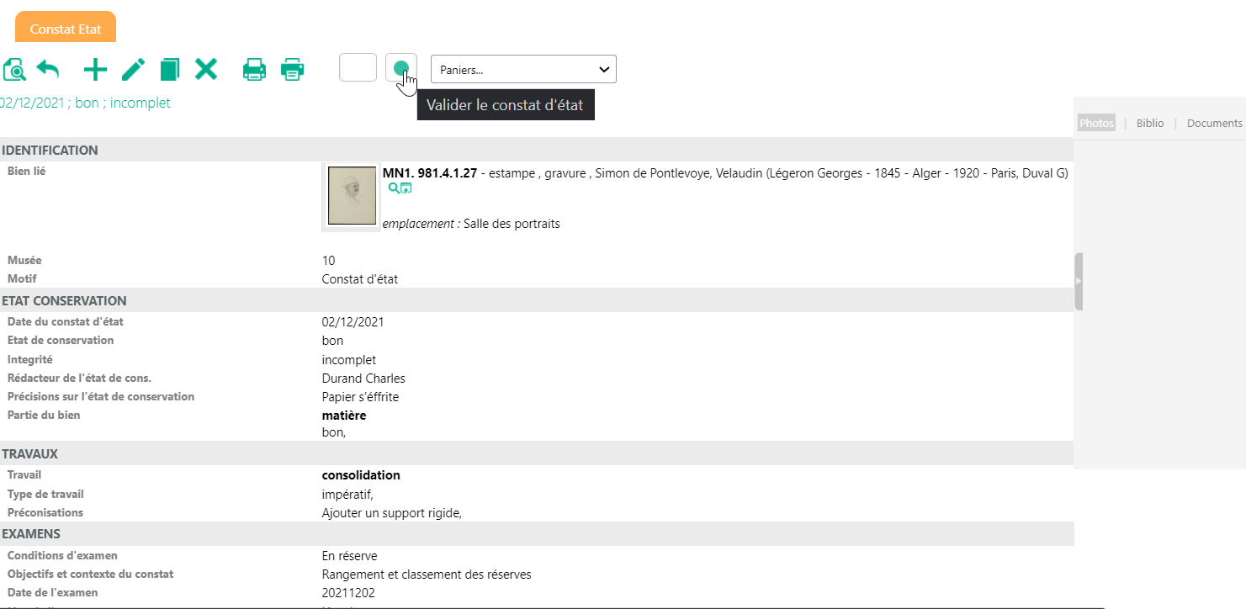Click the search record magnifier icon in toolbar
Viewport: 1246px width, 609px height.
(x=14, y=69)
